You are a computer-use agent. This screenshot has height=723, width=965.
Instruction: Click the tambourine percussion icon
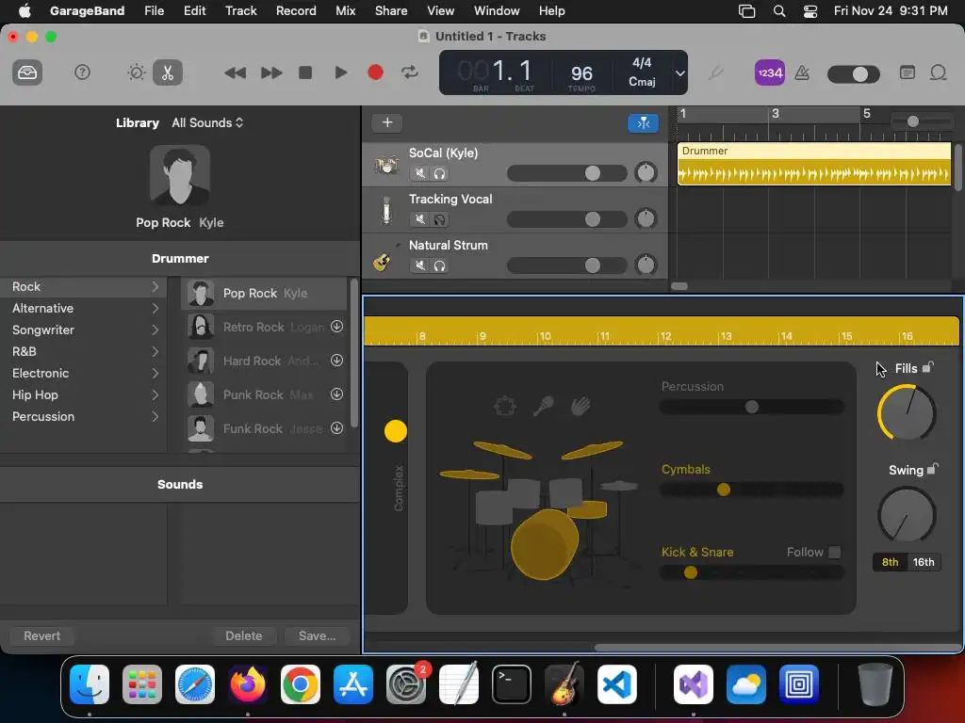(505, 406)
